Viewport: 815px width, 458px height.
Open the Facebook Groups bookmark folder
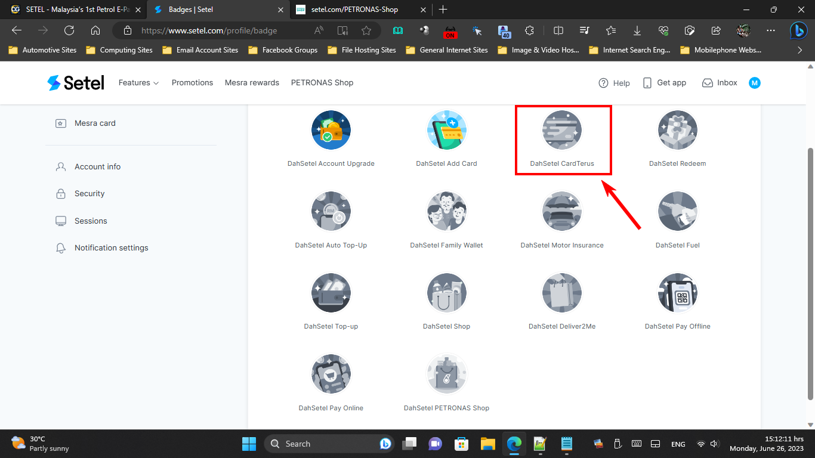click(x=283, y=50)
